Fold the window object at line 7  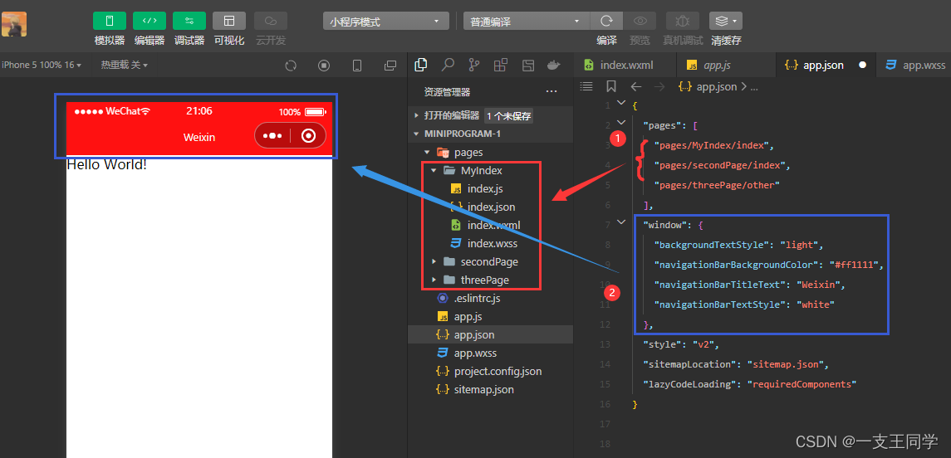click(x=620, y=222)
